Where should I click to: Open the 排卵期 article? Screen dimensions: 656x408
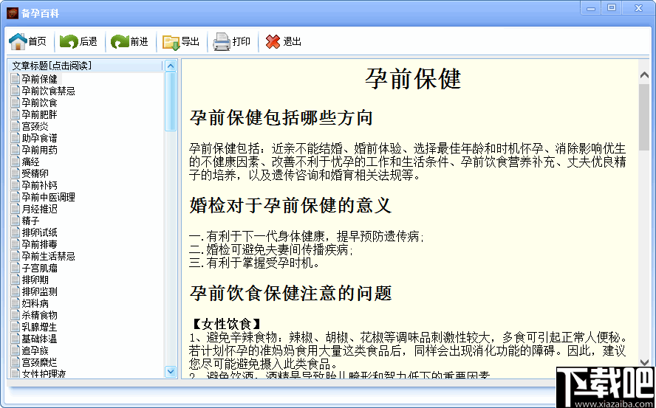pos(35,279)
